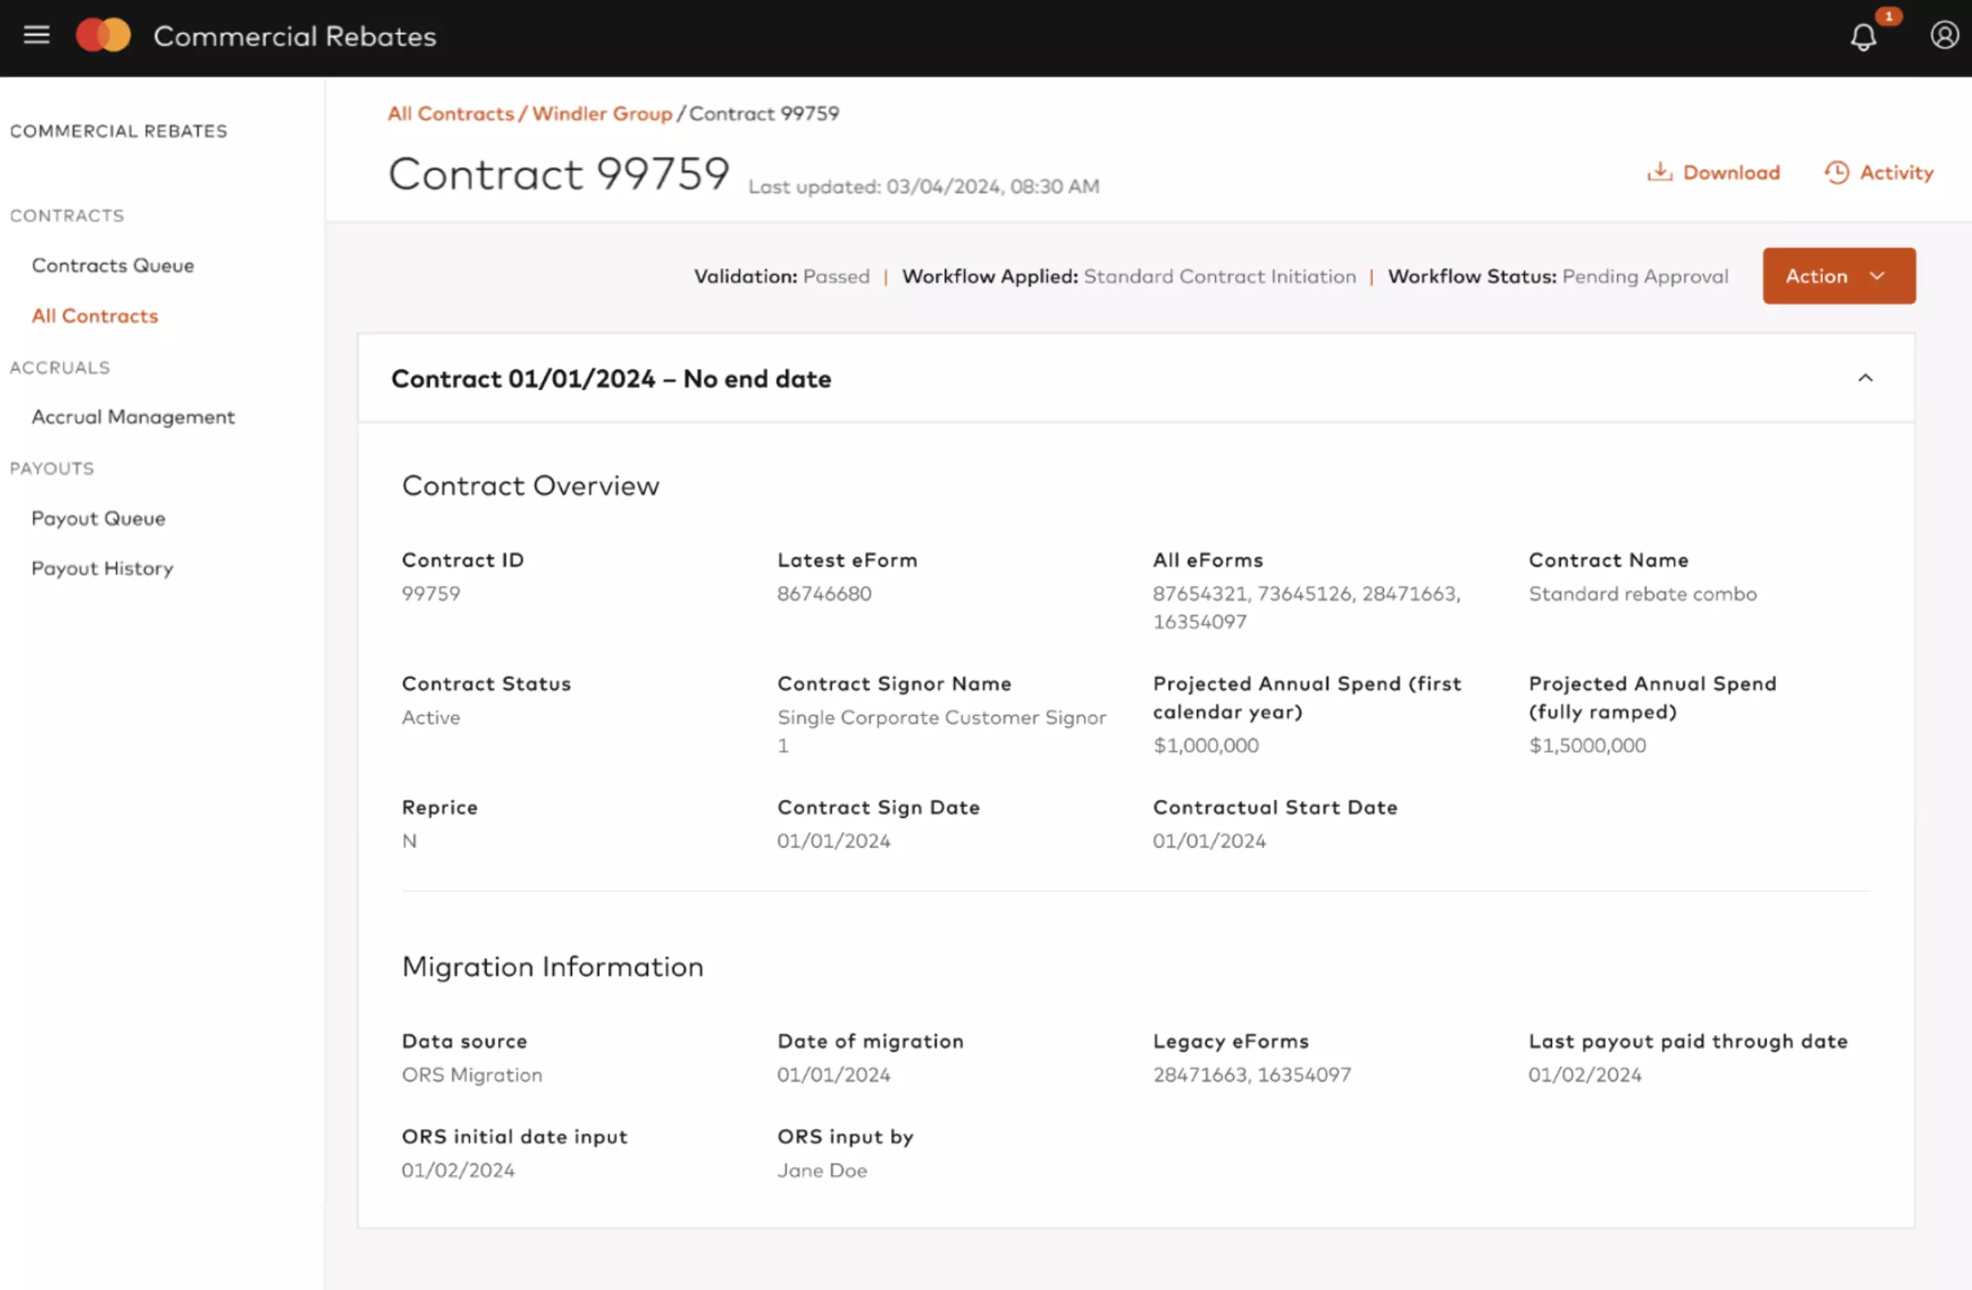
Task: Click Workflow Applied: Standard Contract Initiation
Action: (x=1128, y=276)
